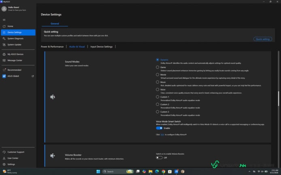Screen dimensions: 281x175
Task: Click the Recommended icon in sidebar
Action: coord(4,70)
